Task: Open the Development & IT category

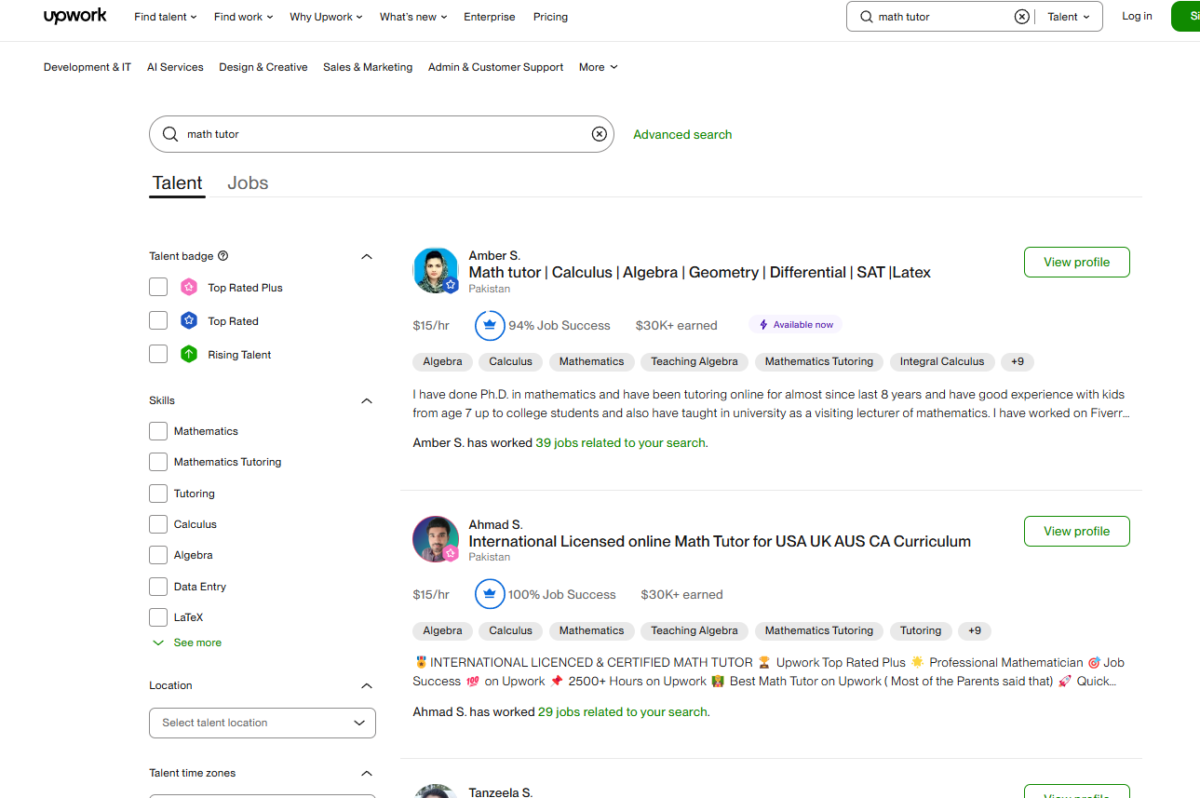Action: coord(88,67)
